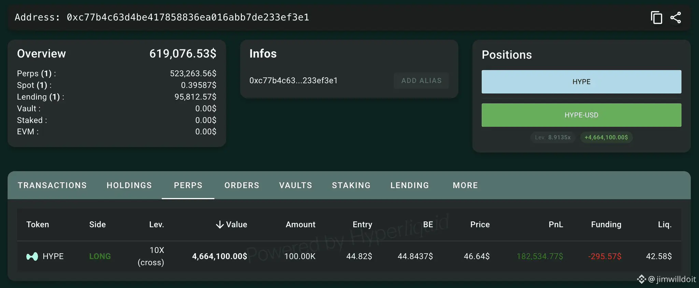
Task: Sort table by Side column header
Action: (97, 225)
